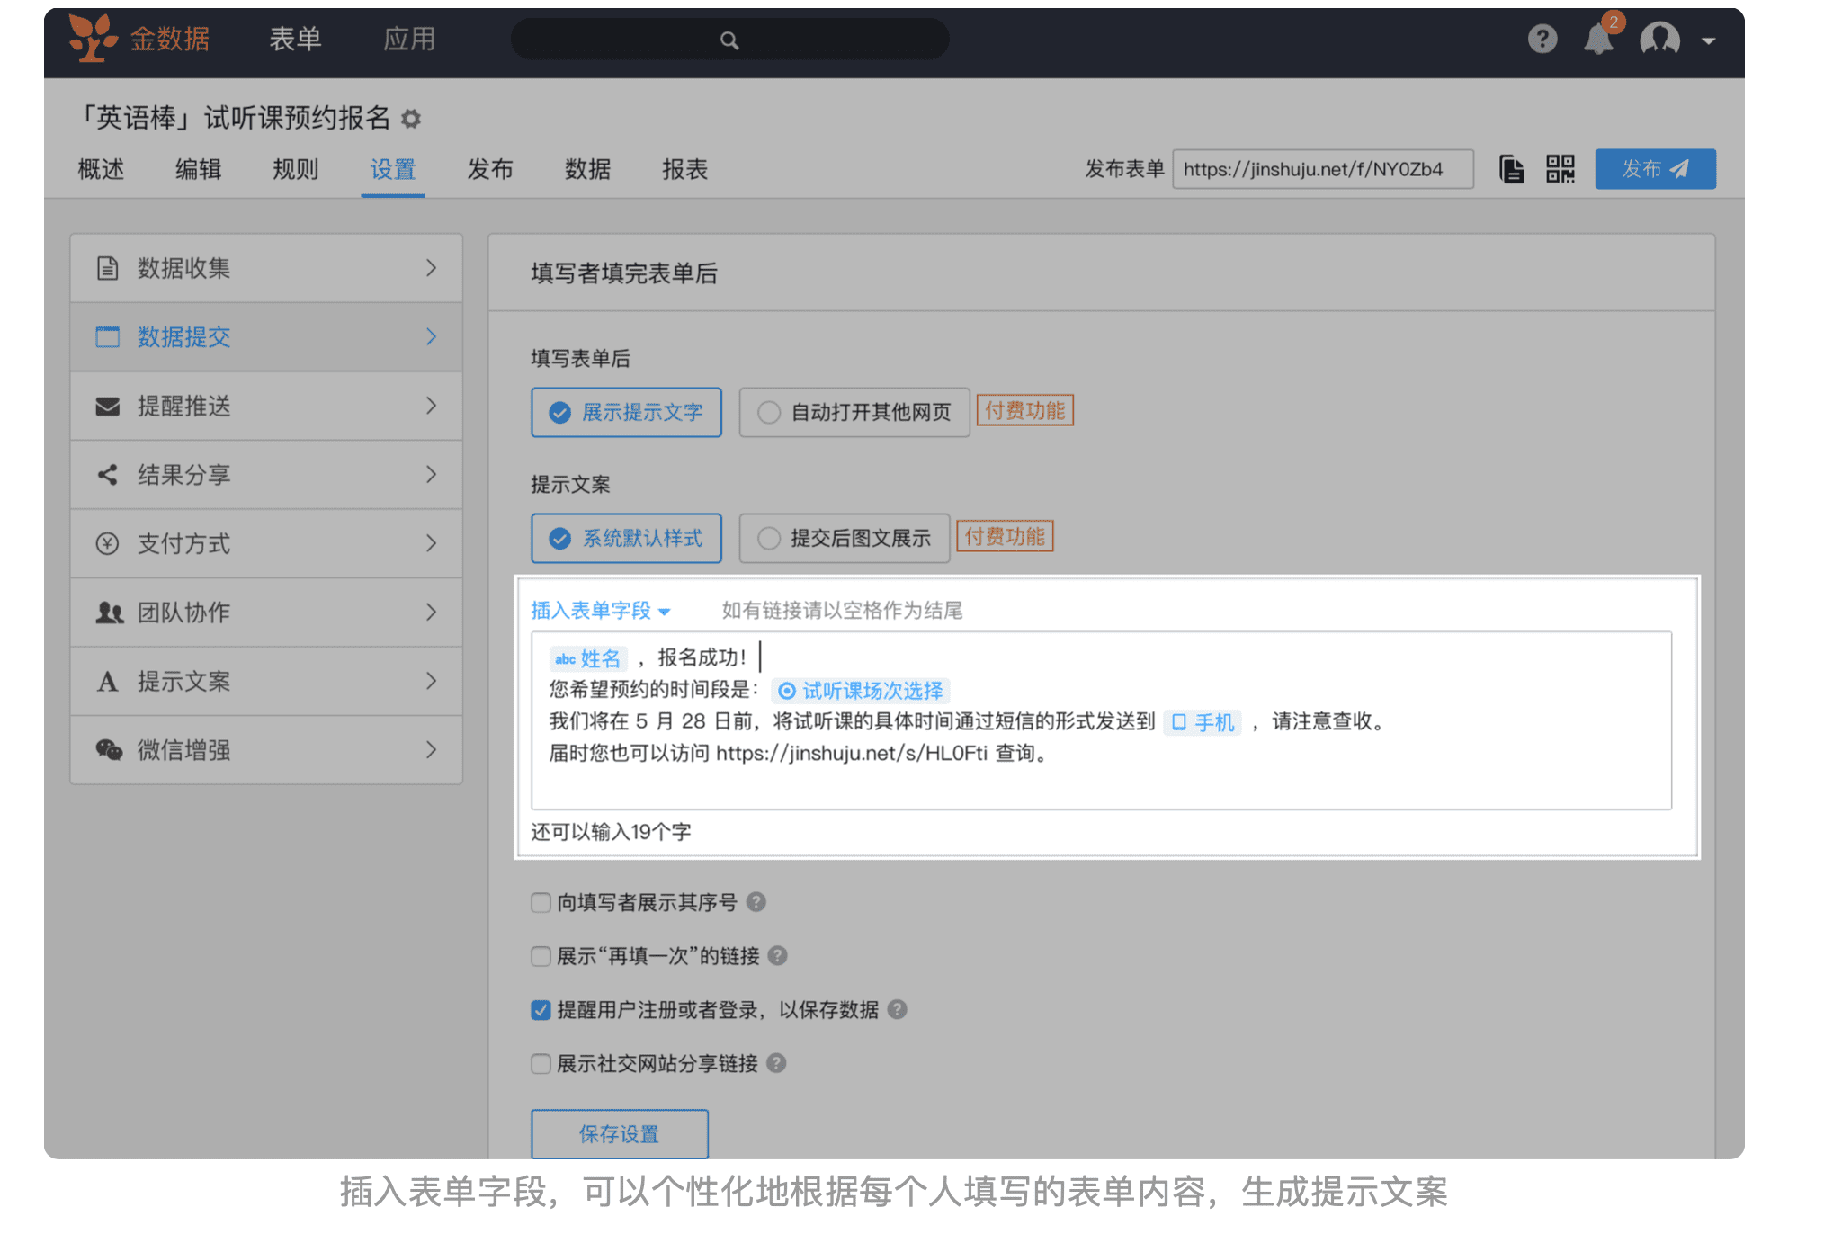1824x1243 pixels.
Task: Click help icon next to 展示社交网站分享链接
Action: (776, 1064)
